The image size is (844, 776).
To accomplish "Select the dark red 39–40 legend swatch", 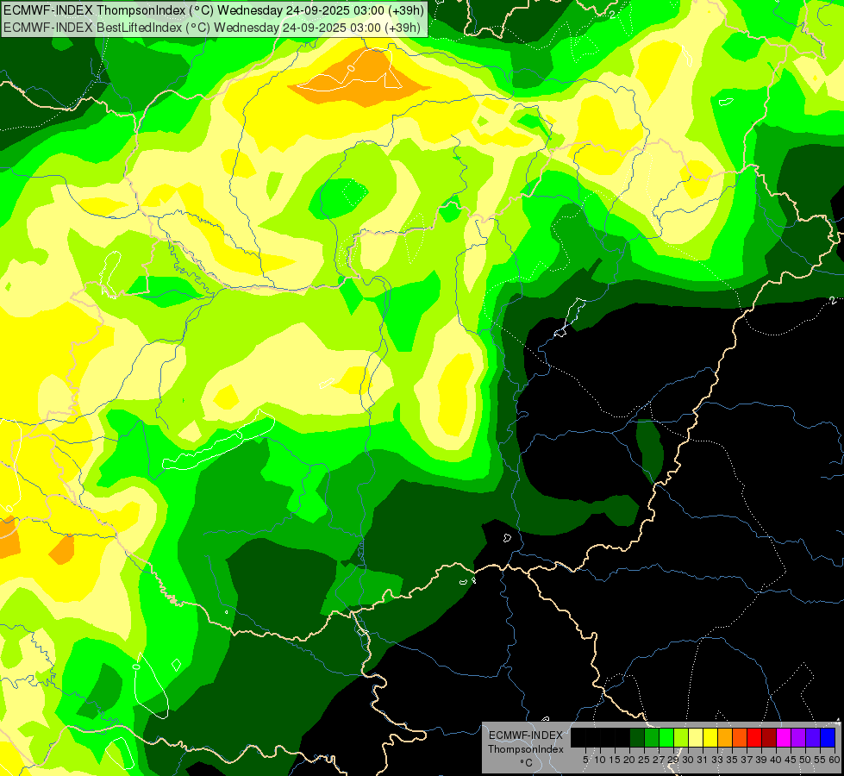I will [x=769, y=737].
